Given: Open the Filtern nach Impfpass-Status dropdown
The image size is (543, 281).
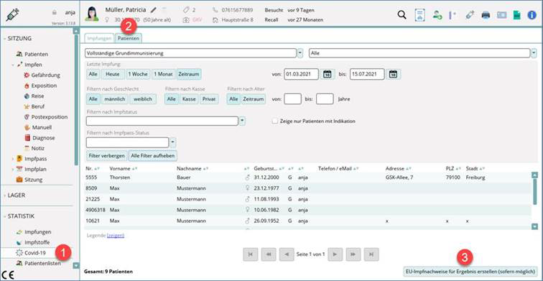Looking at the screenshot, I should pos(172,142).
